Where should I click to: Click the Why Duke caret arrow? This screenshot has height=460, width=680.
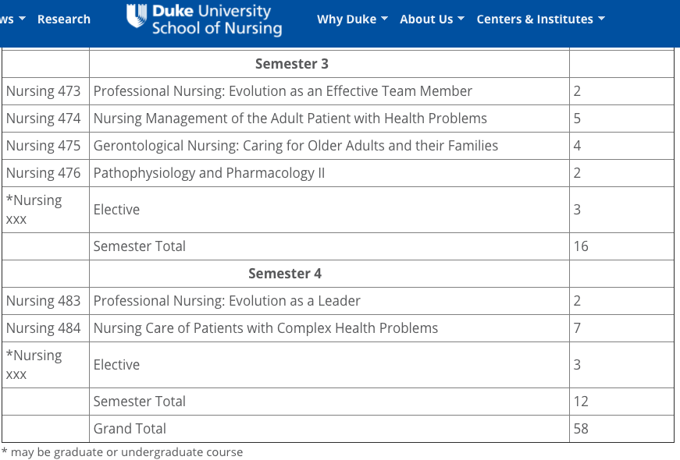[384, 19]
